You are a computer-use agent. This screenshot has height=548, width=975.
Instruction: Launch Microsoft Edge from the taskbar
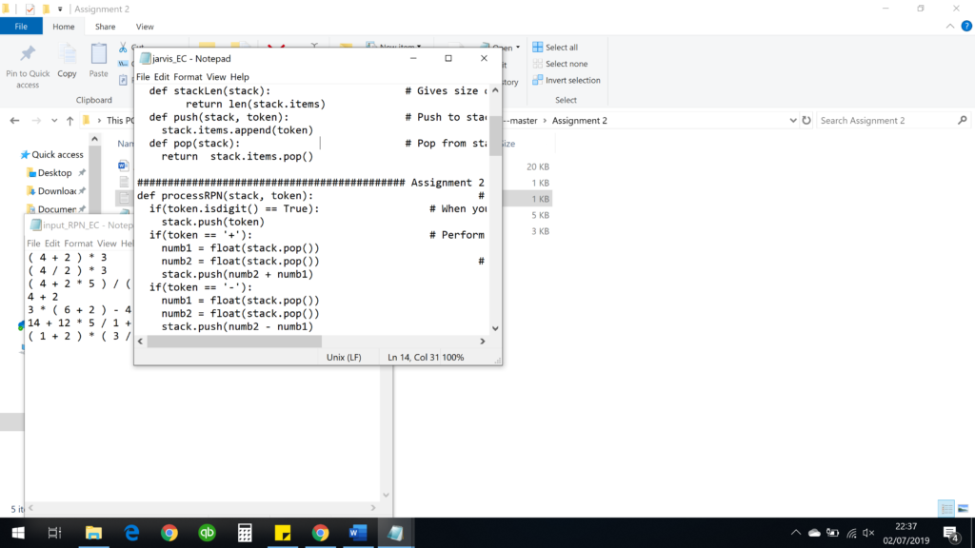pos(131,531)
